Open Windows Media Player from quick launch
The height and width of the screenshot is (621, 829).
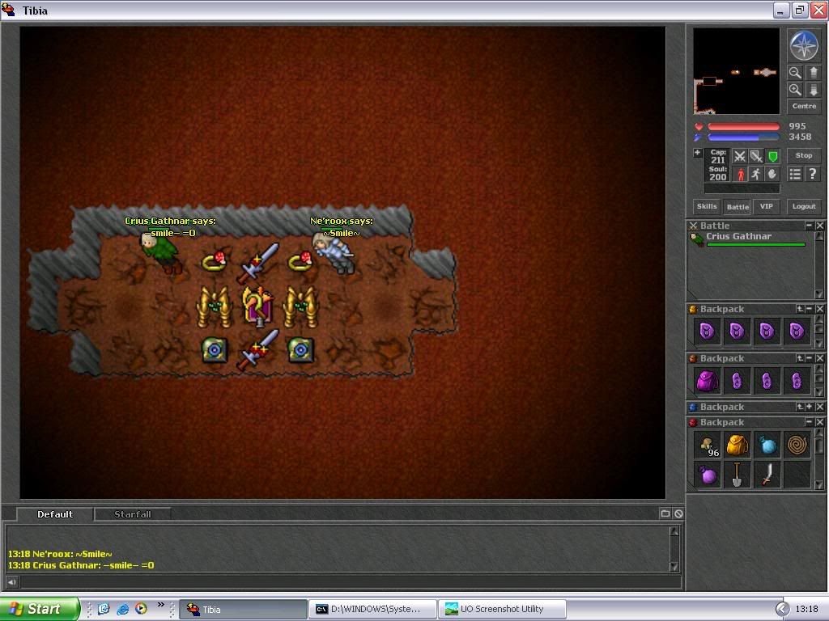click(141, 609)
